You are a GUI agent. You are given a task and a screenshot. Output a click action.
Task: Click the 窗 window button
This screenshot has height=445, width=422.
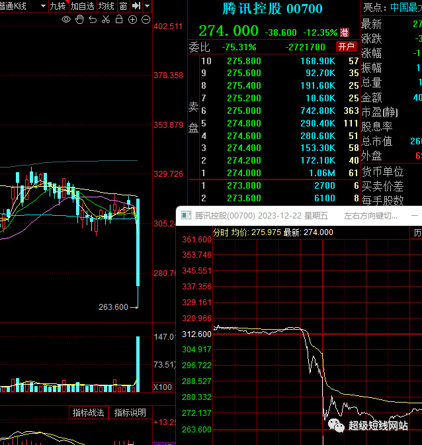point(123,6)
